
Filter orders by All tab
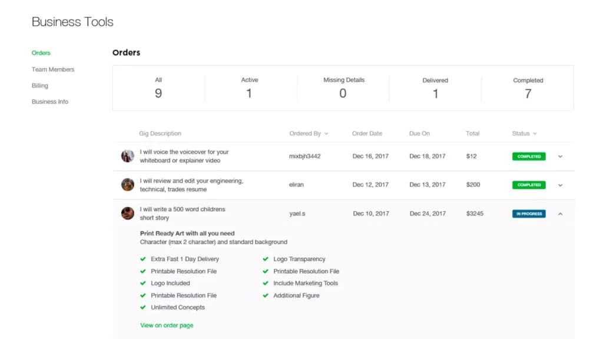[x=158, y=88]
